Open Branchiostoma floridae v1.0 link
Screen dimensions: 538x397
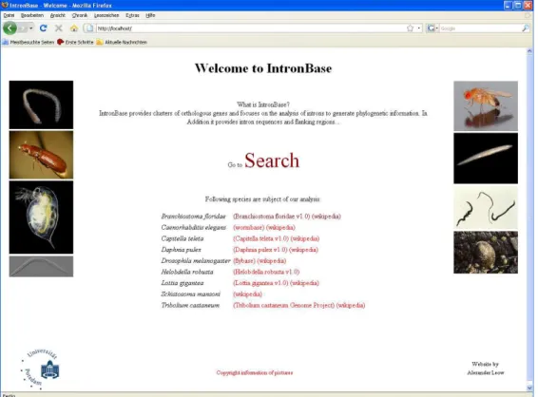272,217
